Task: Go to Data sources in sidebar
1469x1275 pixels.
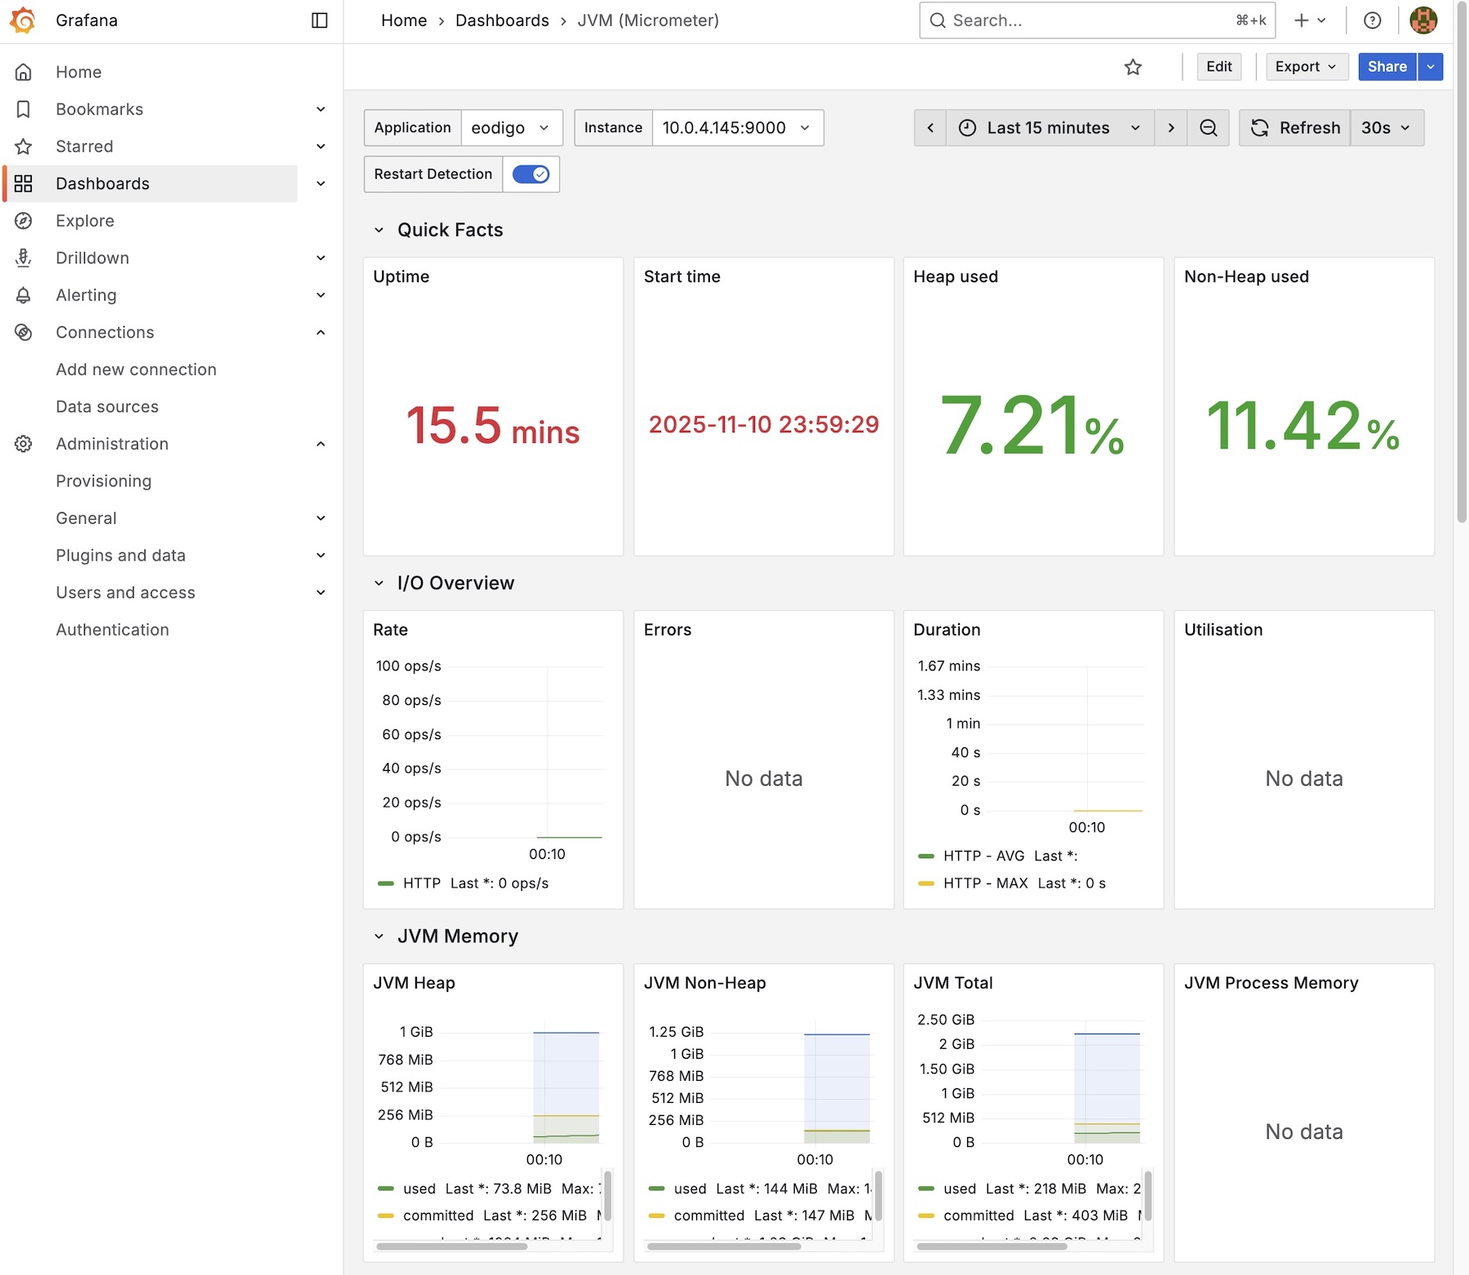Action: (107, 407)
